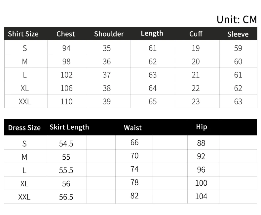The image size is (261, 215).
Task: Select the Shoulder column header
Action: [x=109, y=34]
